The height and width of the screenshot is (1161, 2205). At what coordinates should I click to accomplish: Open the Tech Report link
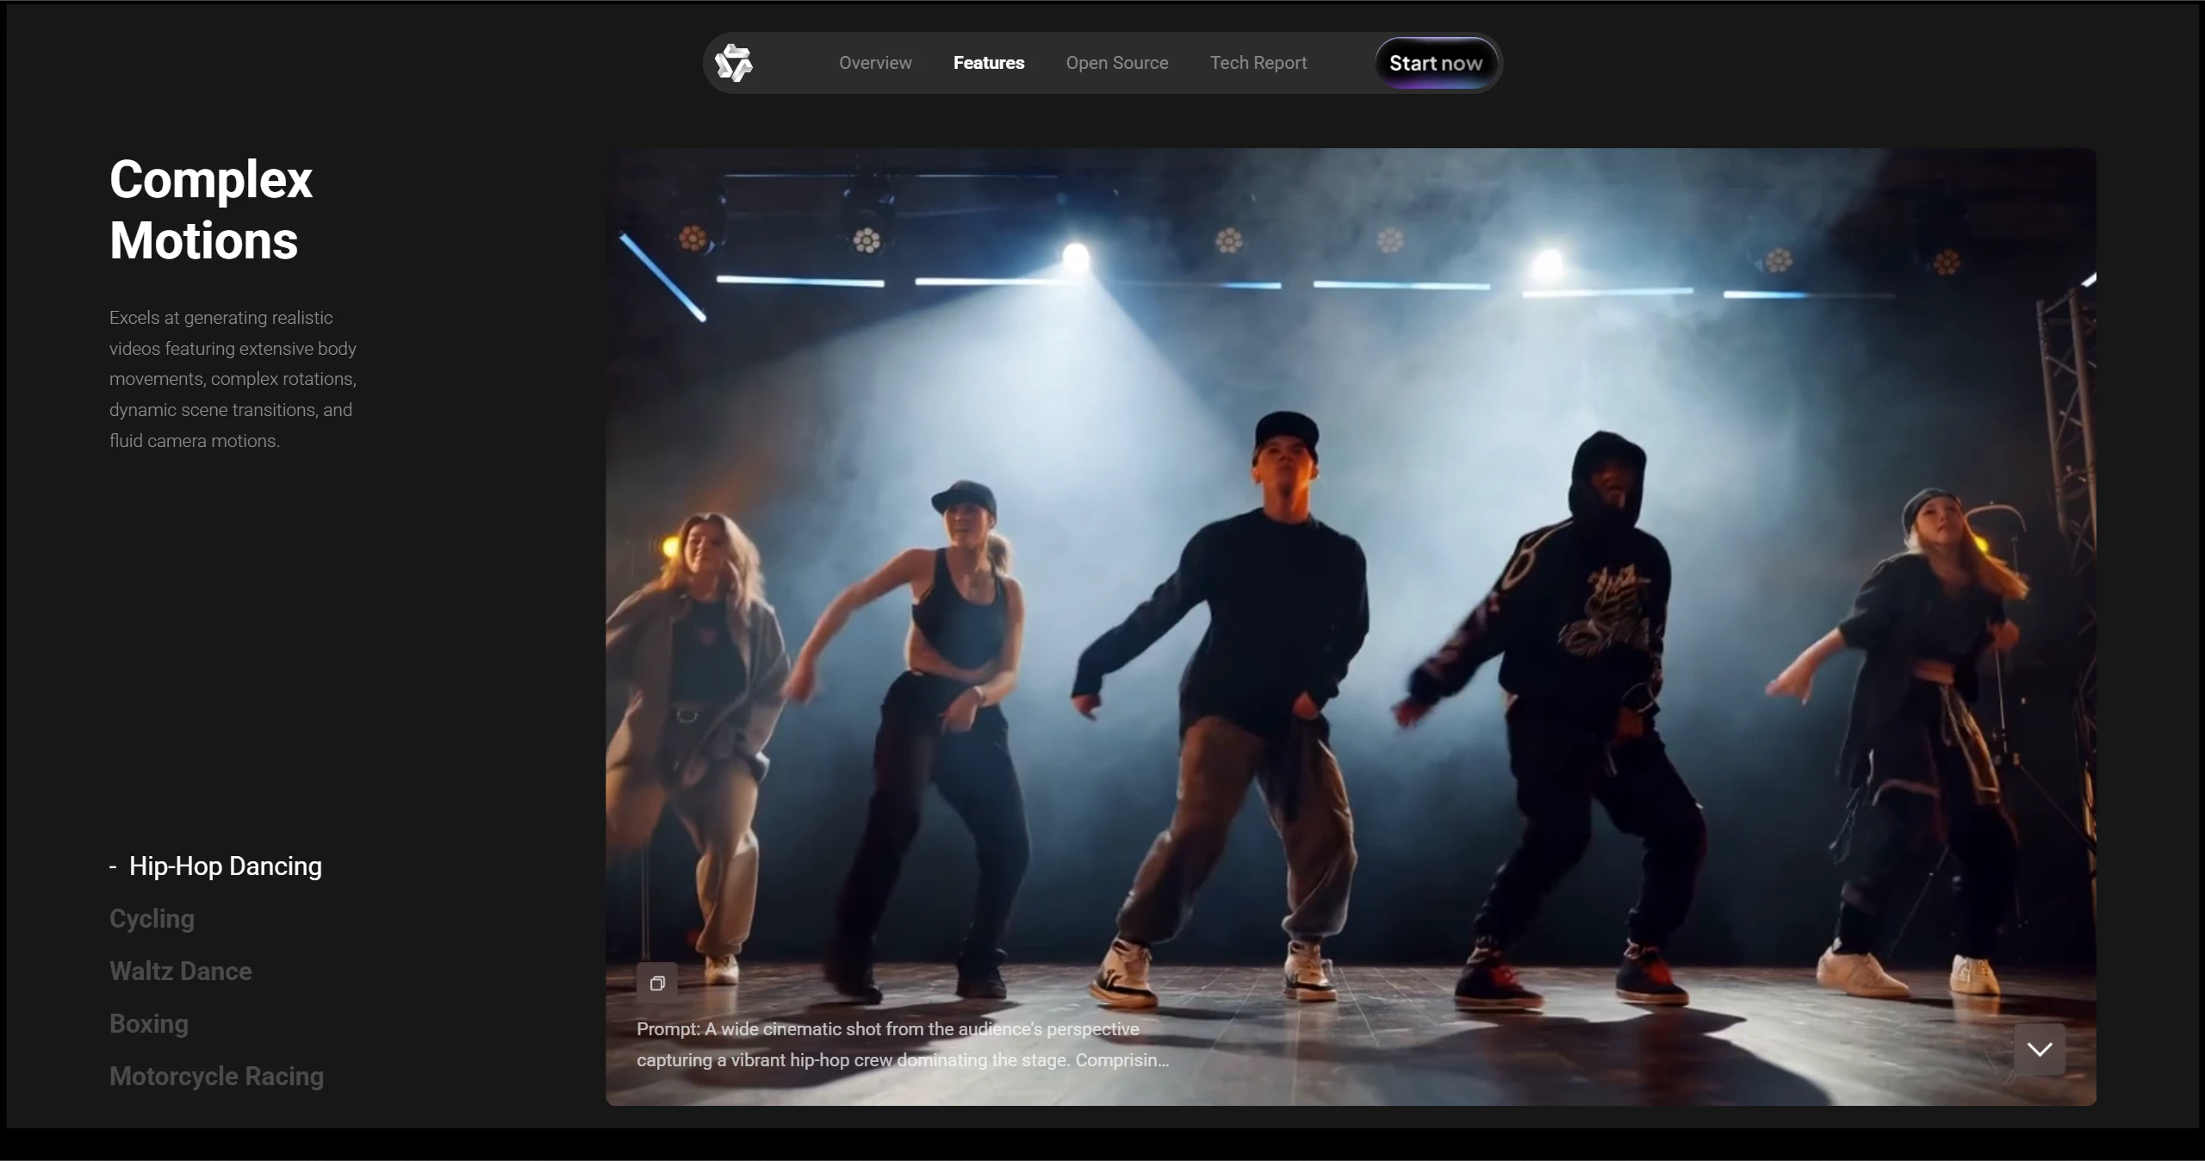1258,63
